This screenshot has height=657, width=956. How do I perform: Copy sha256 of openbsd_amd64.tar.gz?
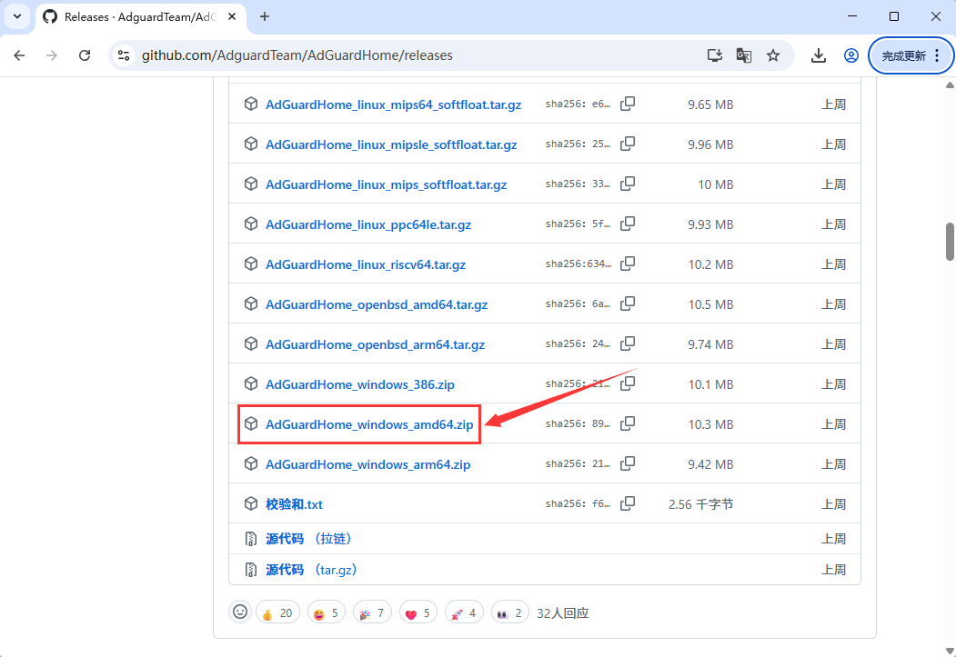628,304
